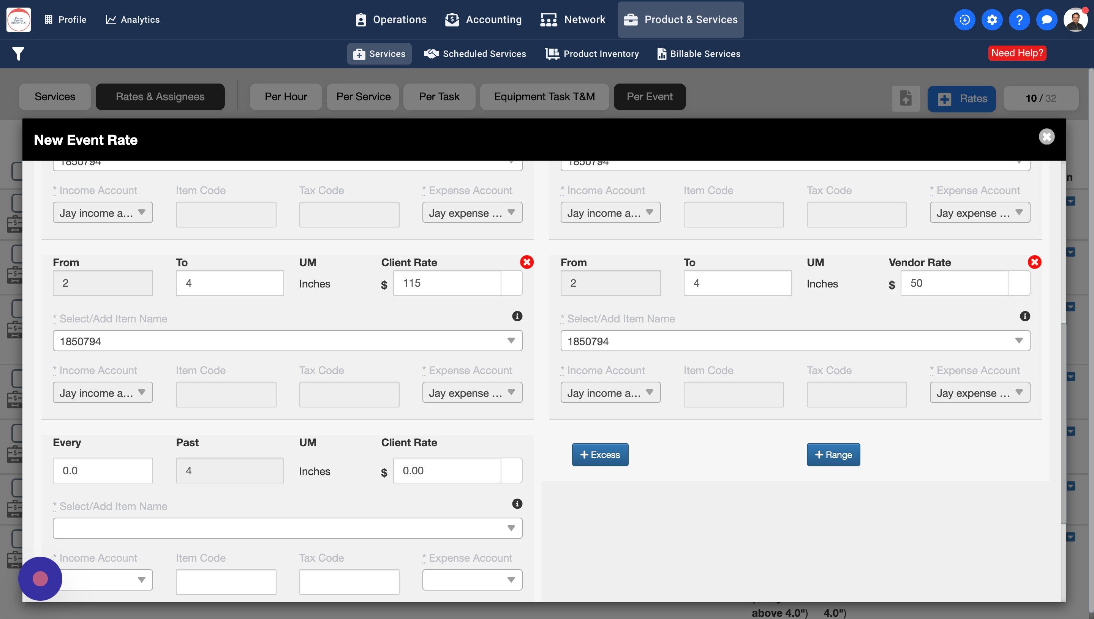
Task: Close the New Event Rate dialog
Action: (1047, 137)
